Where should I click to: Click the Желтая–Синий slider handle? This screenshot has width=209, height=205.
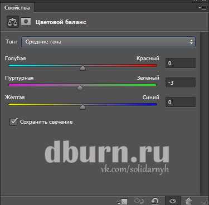(82, 107)
